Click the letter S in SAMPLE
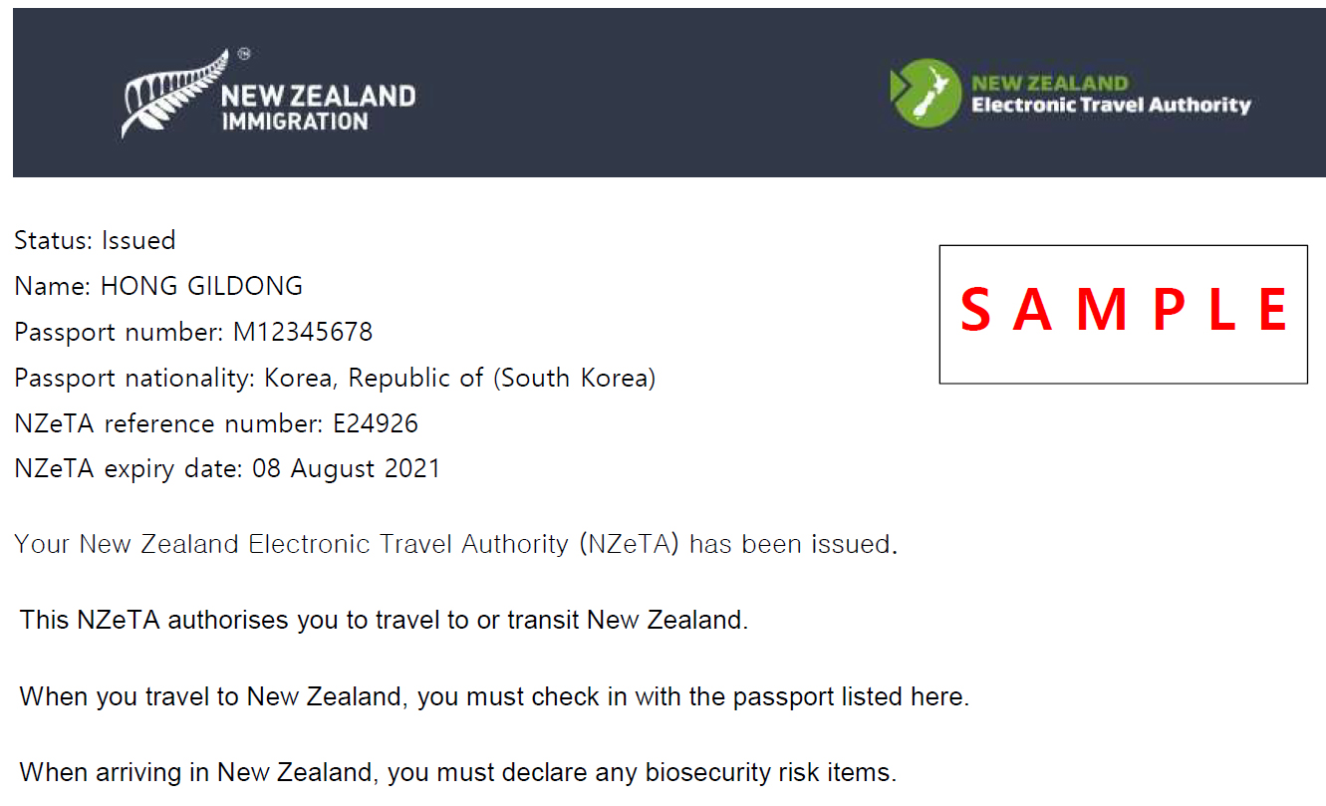The width and height of the screenshot is (1326, 806). (976, 309)
